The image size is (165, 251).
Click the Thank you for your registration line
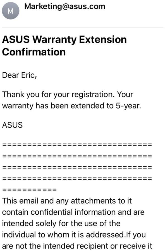click(x=68, y=94)
